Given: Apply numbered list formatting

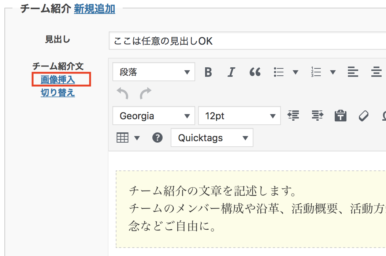Looking at the screenshot, I should 316,72.
